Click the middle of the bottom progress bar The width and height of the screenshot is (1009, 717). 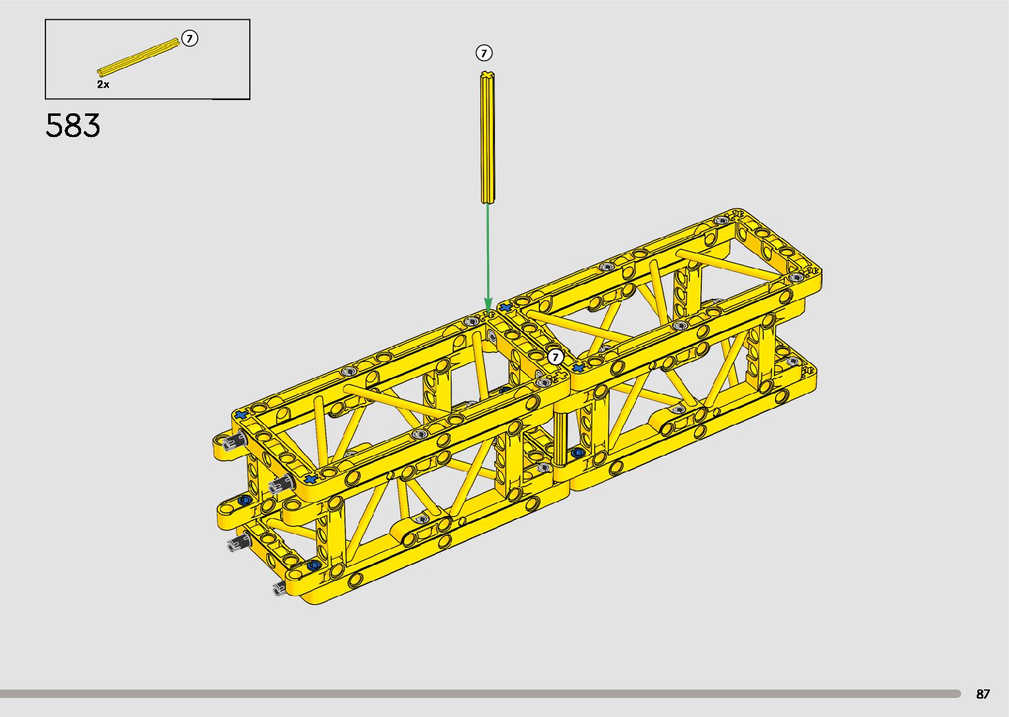point(480,693)
